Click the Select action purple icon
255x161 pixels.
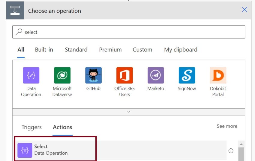25,150
